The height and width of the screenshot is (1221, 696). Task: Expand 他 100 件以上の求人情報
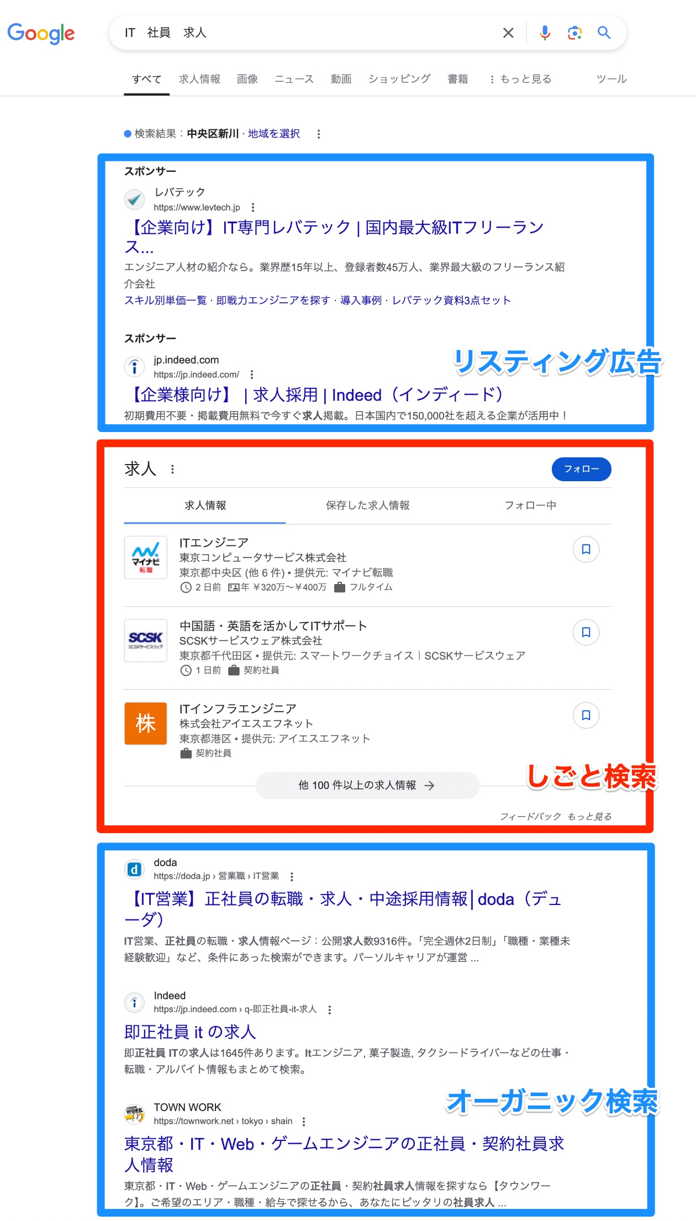(367, 786)
